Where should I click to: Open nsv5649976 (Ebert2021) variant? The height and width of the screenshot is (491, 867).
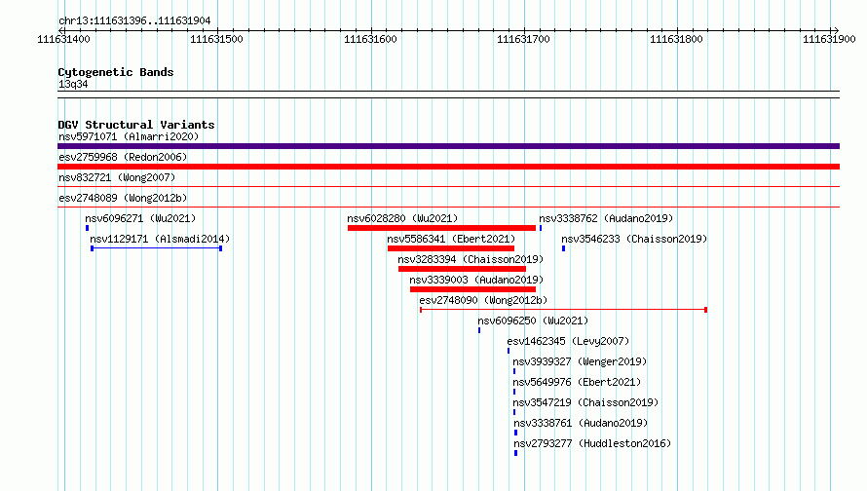577,382
